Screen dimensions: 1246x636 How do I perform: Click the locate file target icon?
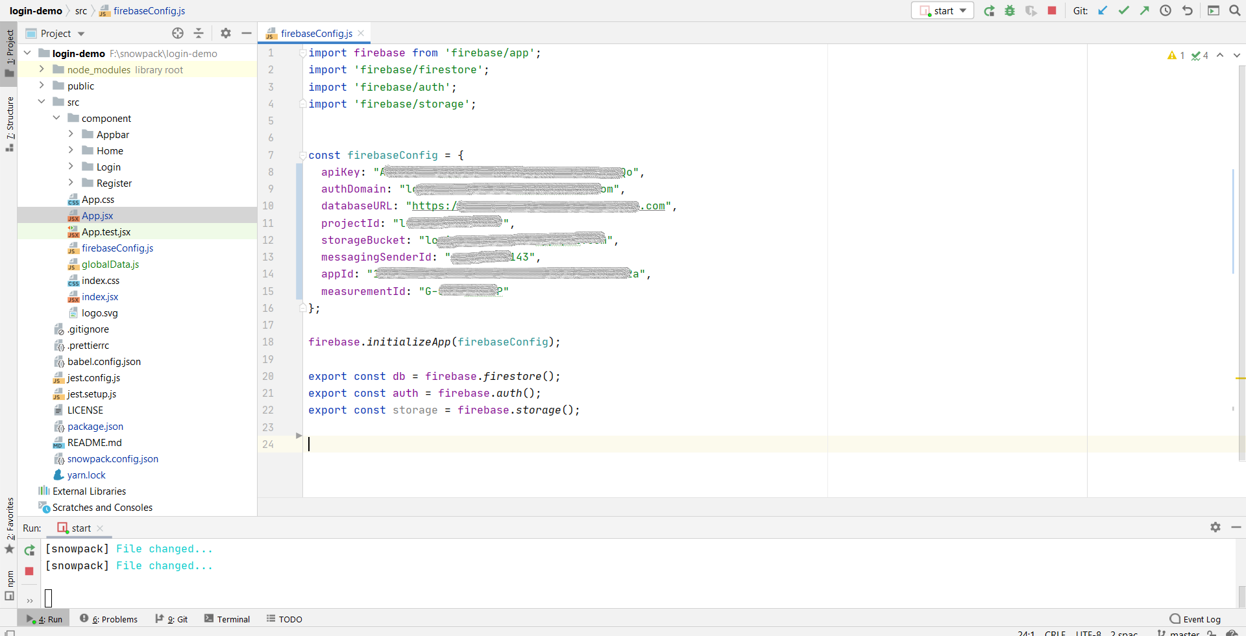178,34
